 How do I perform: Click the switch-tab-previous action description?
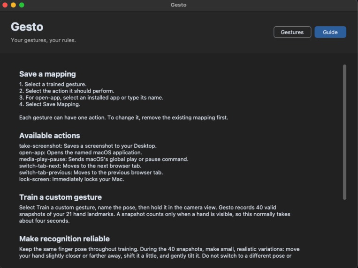click(91, 173)
